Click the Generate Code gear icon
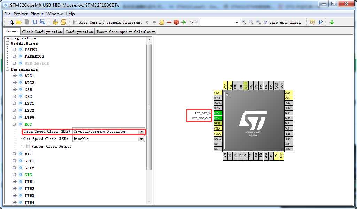Screen dimensions: 357x209 [55, 22]
